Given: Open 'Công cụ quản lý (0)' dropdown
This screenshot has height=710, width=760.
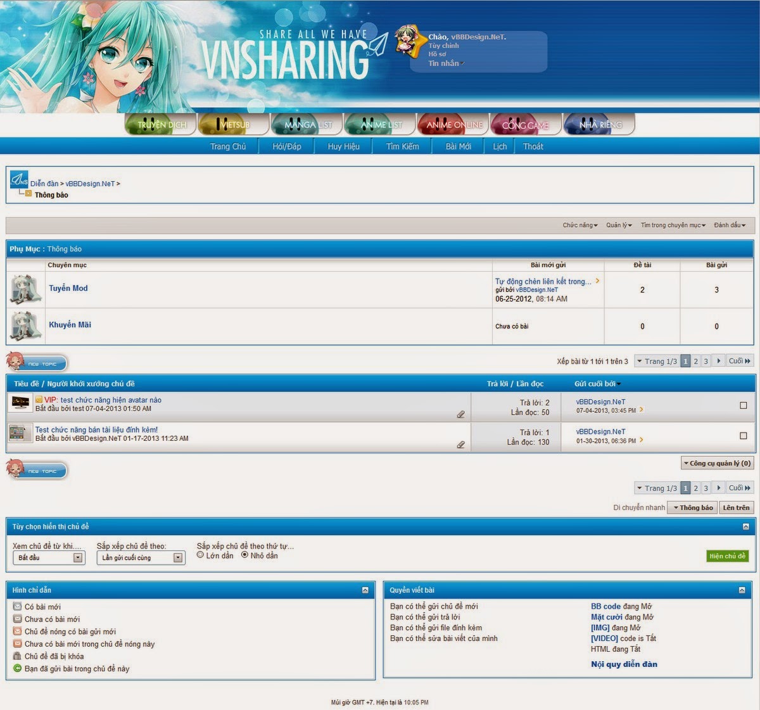Looking at the screenshot, I should [717, 463].
